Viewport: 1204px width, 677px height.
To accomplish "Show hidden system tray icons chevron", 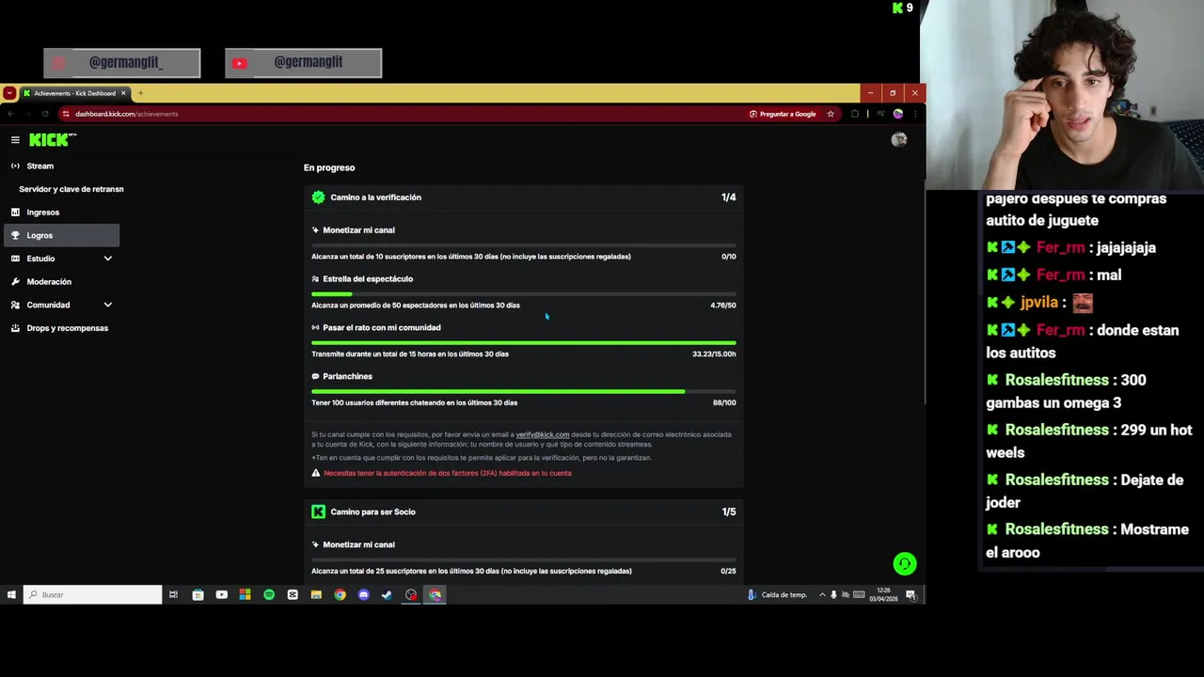I will click(822, 594).
